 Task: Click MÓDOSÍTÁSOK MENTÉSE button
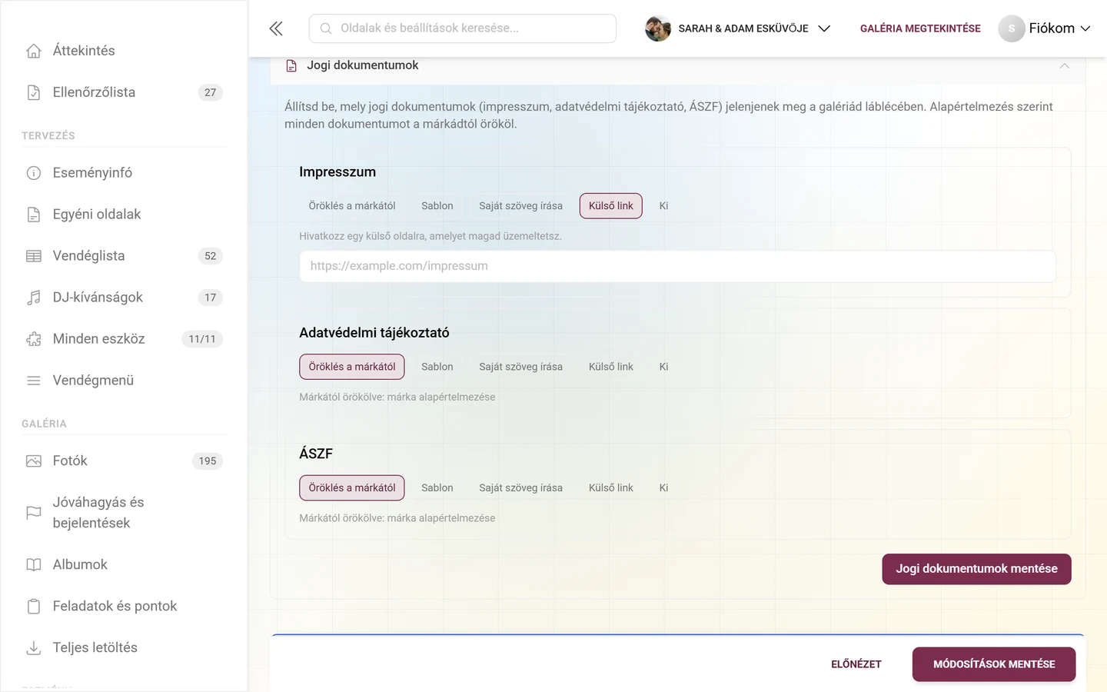click(994, 664)
